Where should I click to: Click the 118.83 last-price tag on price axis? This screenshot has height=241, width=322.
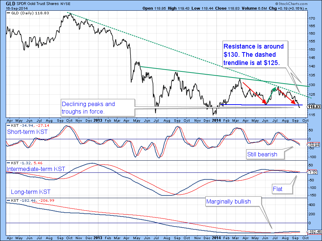click(314, 107)
